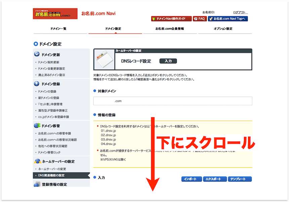
Task: Click the インポート button
Action: 192,179
